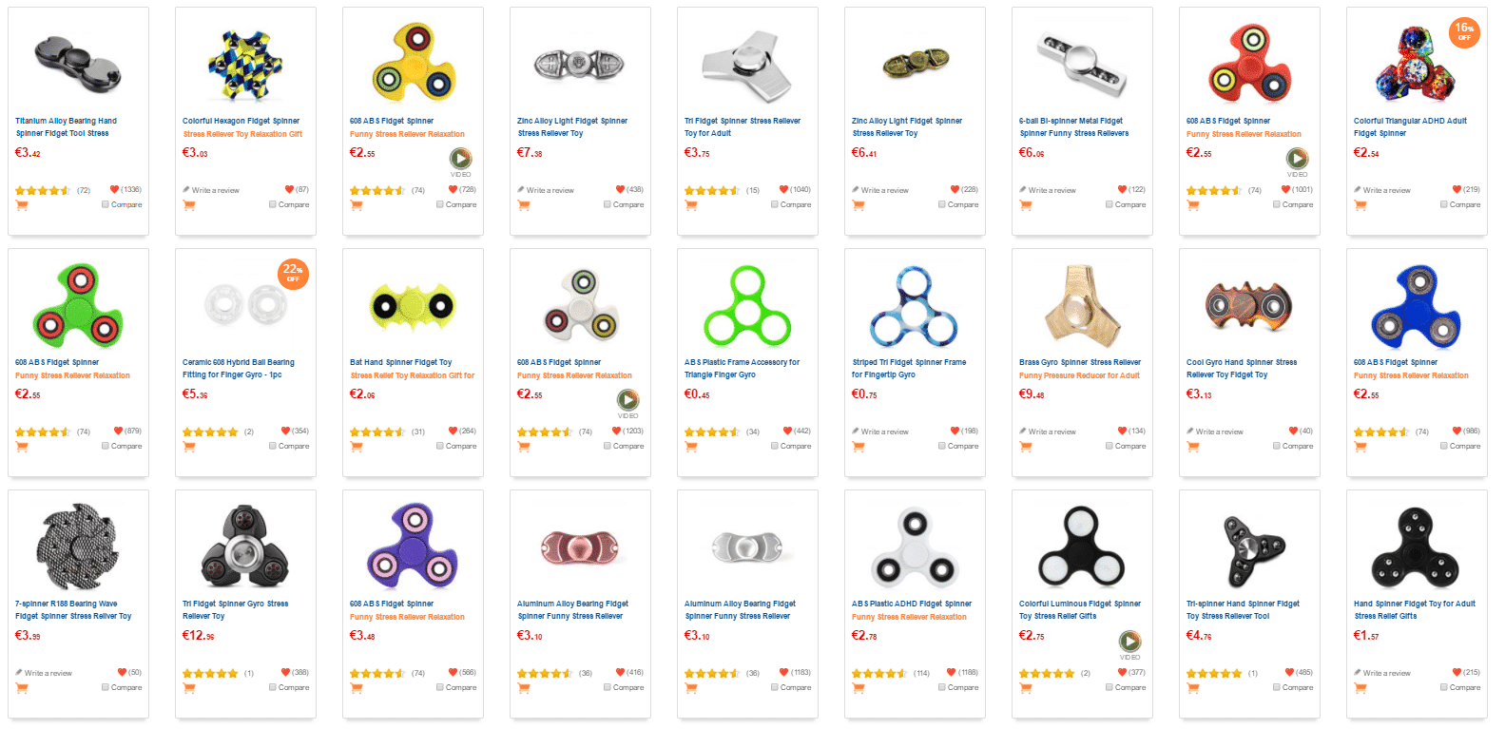Like the €12.96 Tri Fidget Spinner Gyro

(x=289, y=673)
